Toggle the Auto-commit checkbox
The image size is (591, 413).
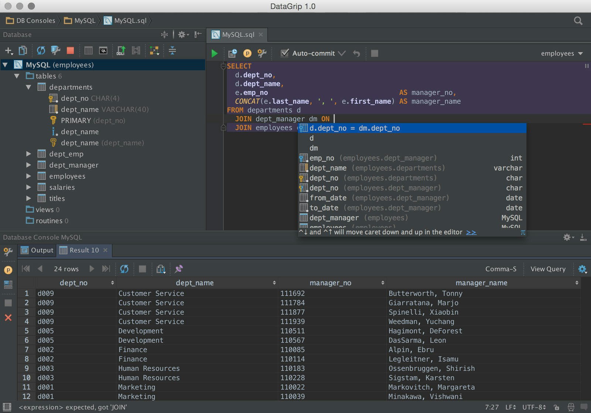tap(284, 54)
